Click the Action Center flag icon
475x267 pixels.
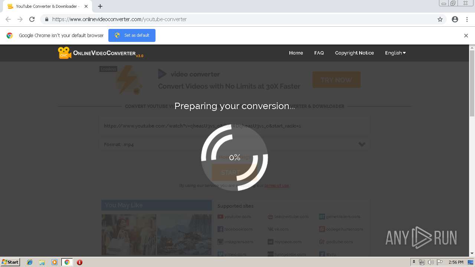point(440,262)
